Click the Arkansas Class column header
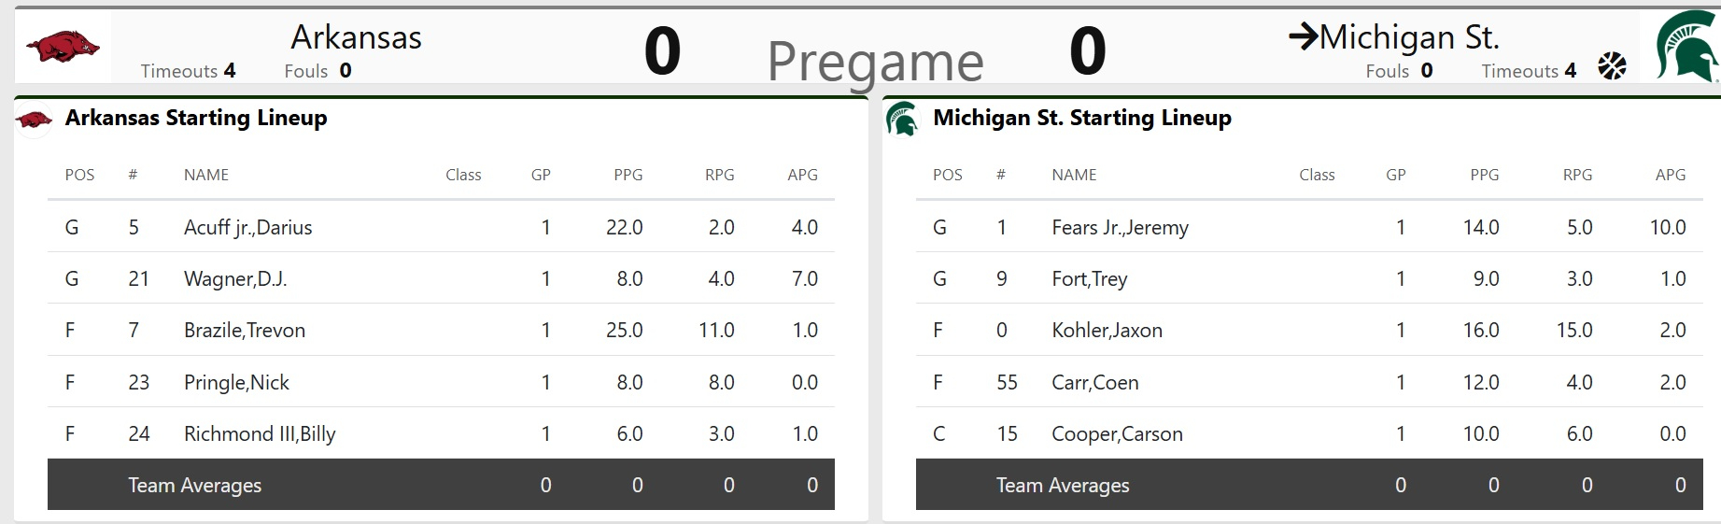 tap(463, 175)
